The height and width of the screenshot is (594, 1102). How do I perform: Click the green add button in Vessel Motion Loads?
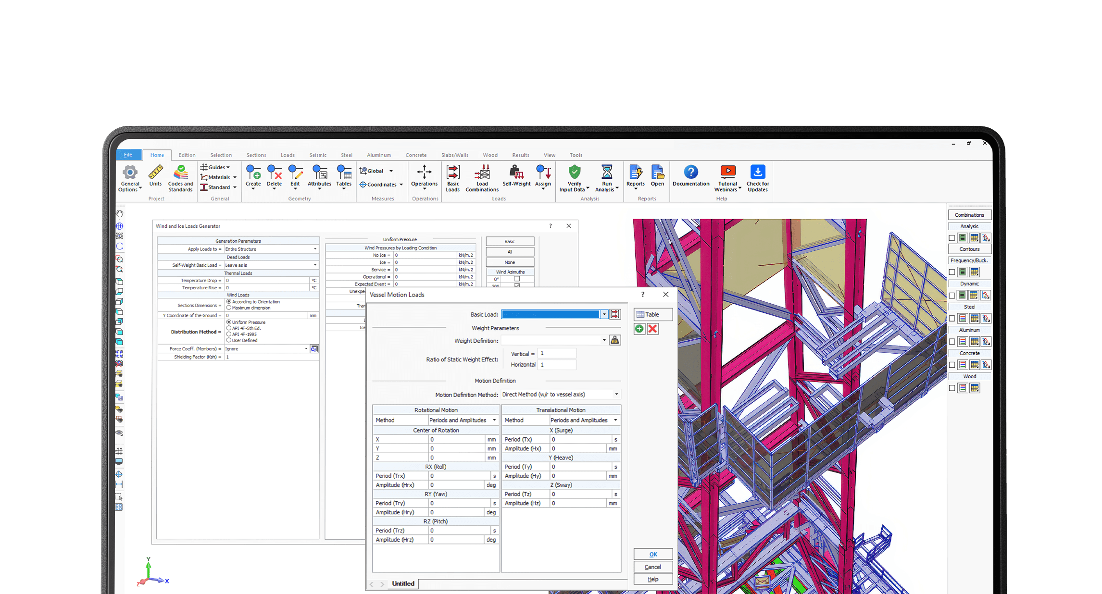(x=639, y=329)
